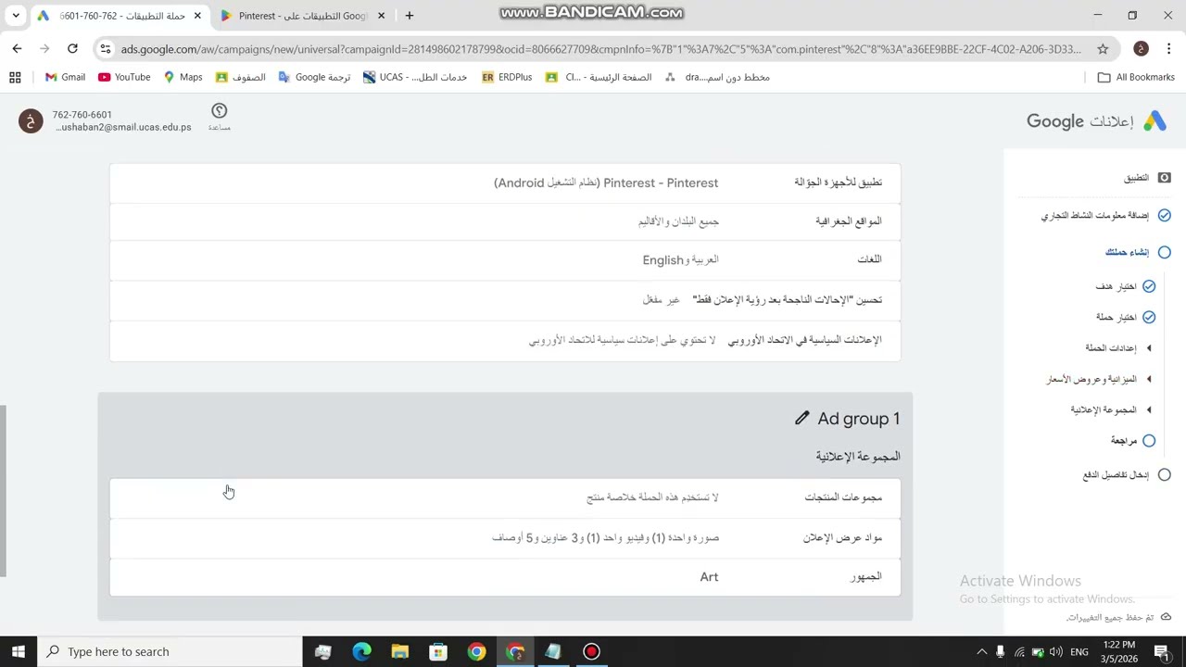The height and width of the screenshot is (667, 1186).
Task: Click the Bandicam recording icon in the taskbar
Action: [591, 652]
